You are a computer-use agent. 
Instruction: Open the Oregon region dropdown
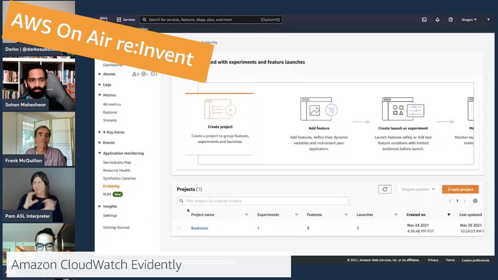coord(469,19)
